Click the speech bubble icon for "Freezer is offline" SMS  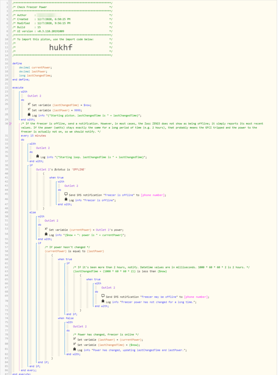pyautogui.click(x=66, y=194)
